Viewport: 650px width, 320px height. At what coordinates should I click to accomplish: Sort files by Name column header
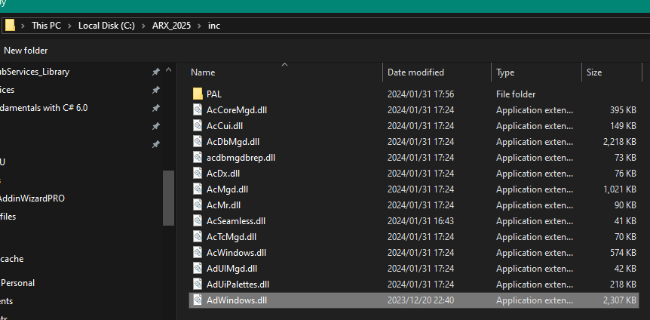pos(203,72)
